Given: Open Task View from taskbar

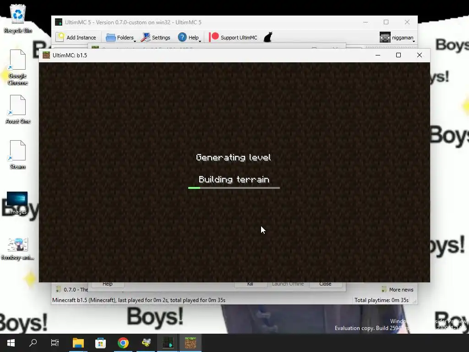Looking at the screenshot, I should pyautogui.click(x=55, y=343).
